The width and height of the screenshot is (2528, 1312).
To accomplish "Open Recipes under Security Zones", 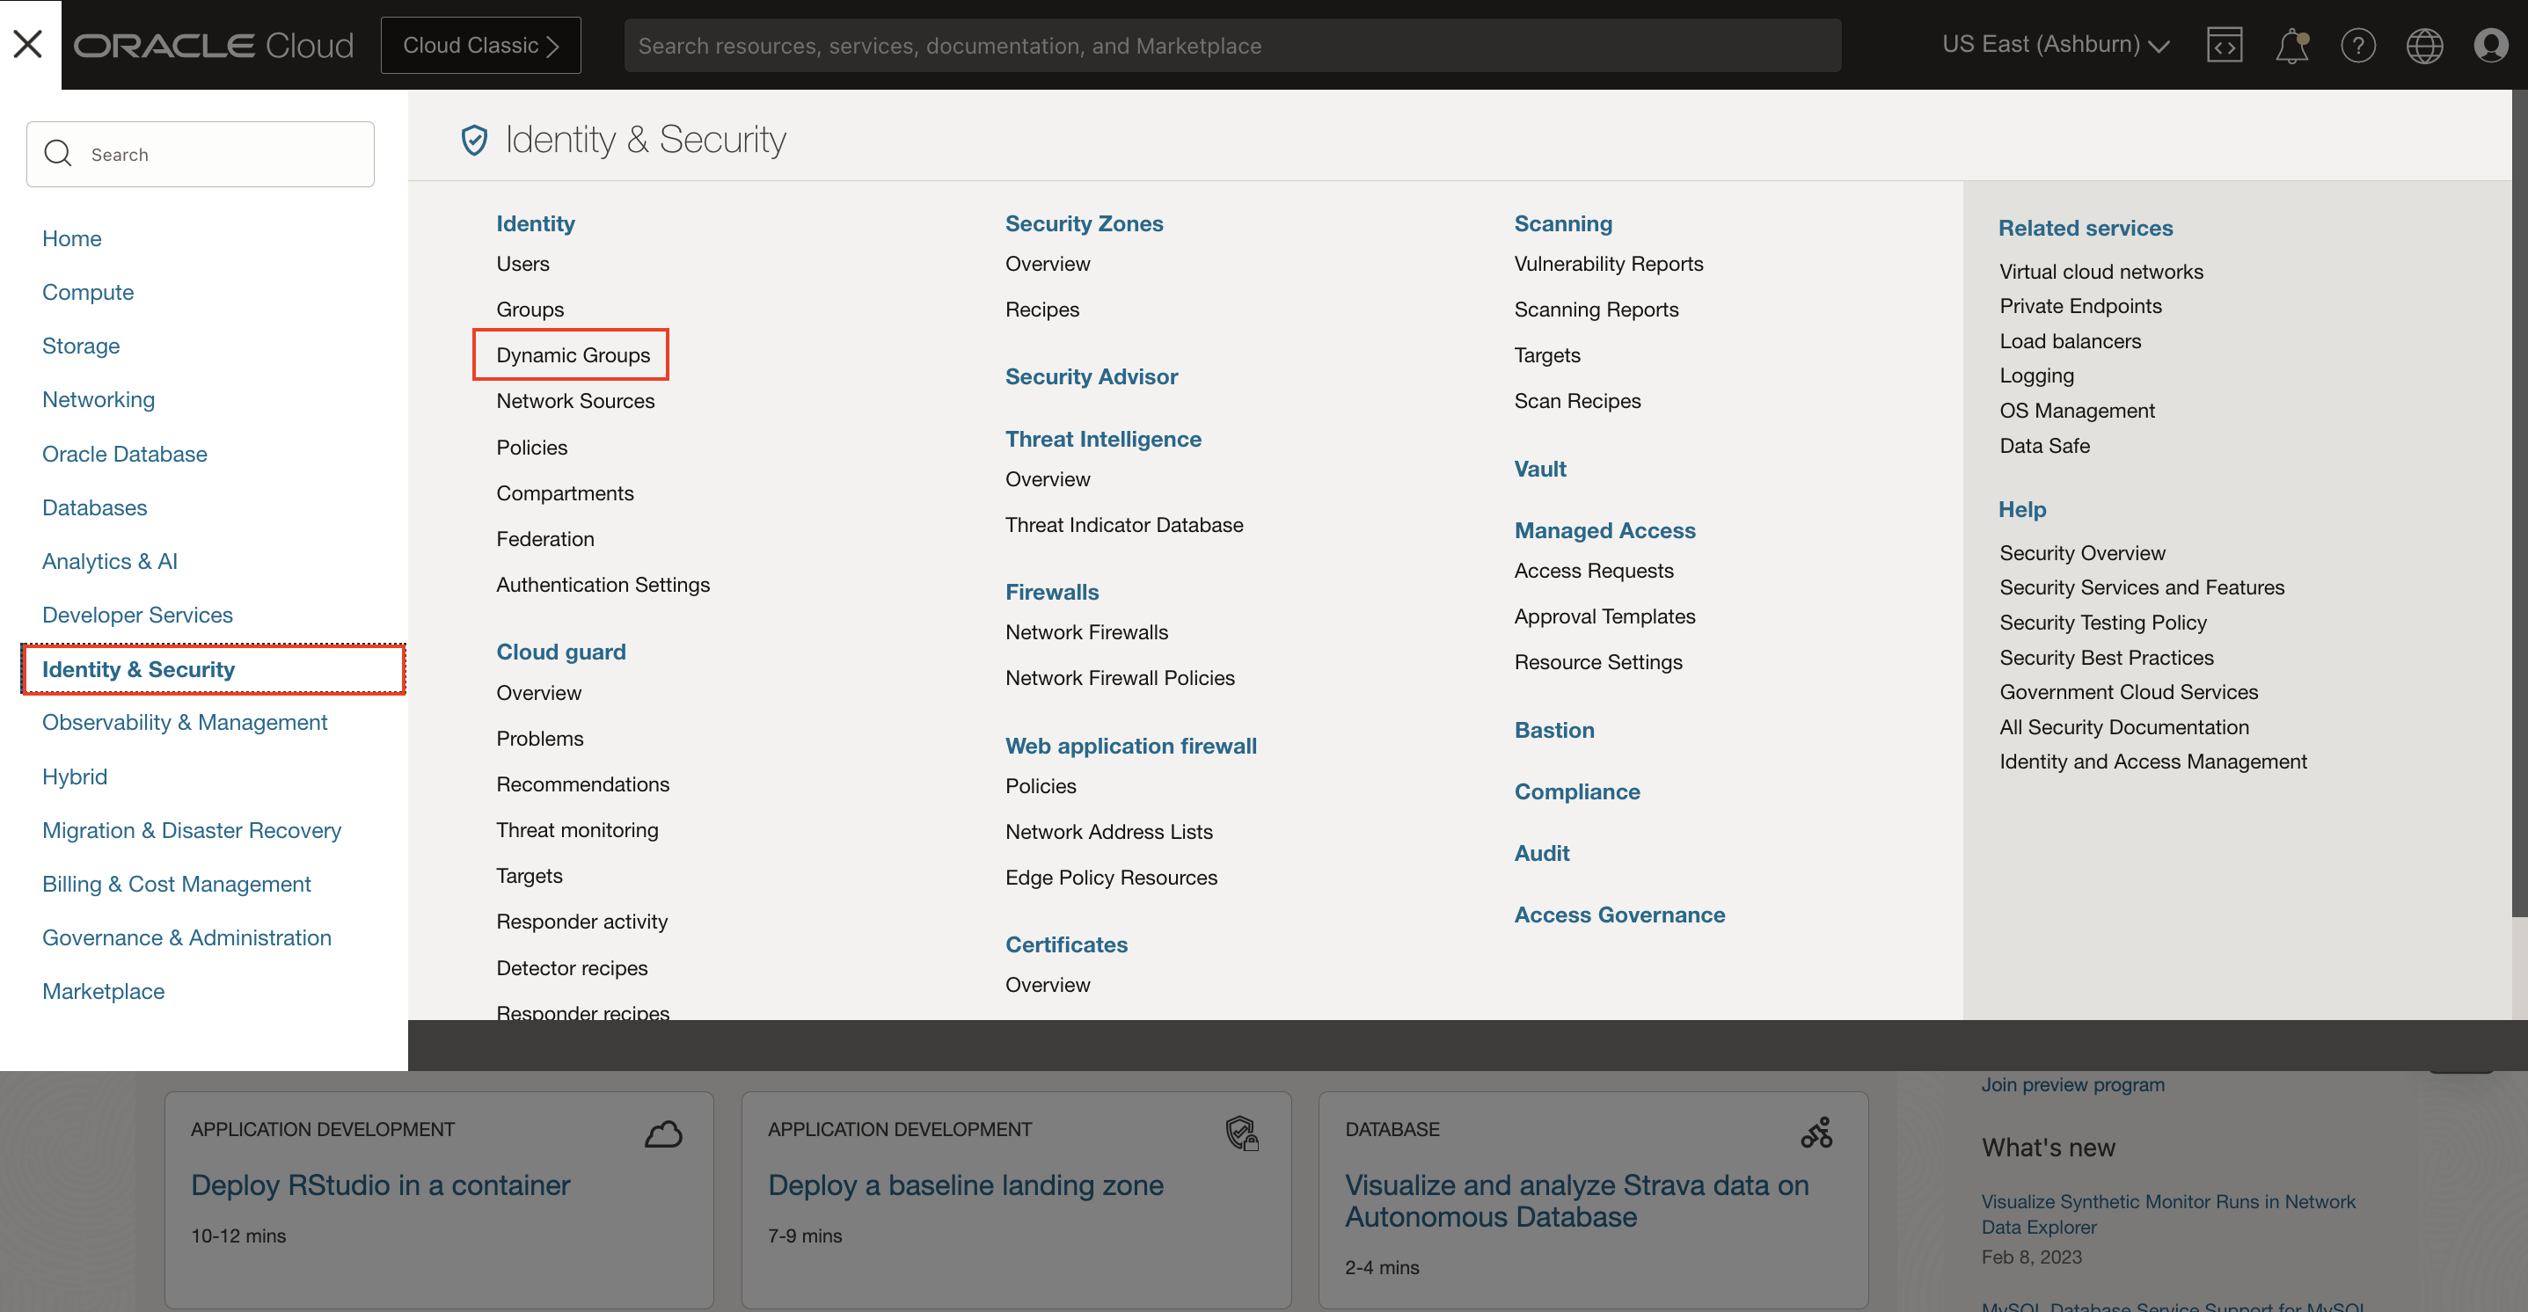I will pyautogui.click(x=1042, y=310).
